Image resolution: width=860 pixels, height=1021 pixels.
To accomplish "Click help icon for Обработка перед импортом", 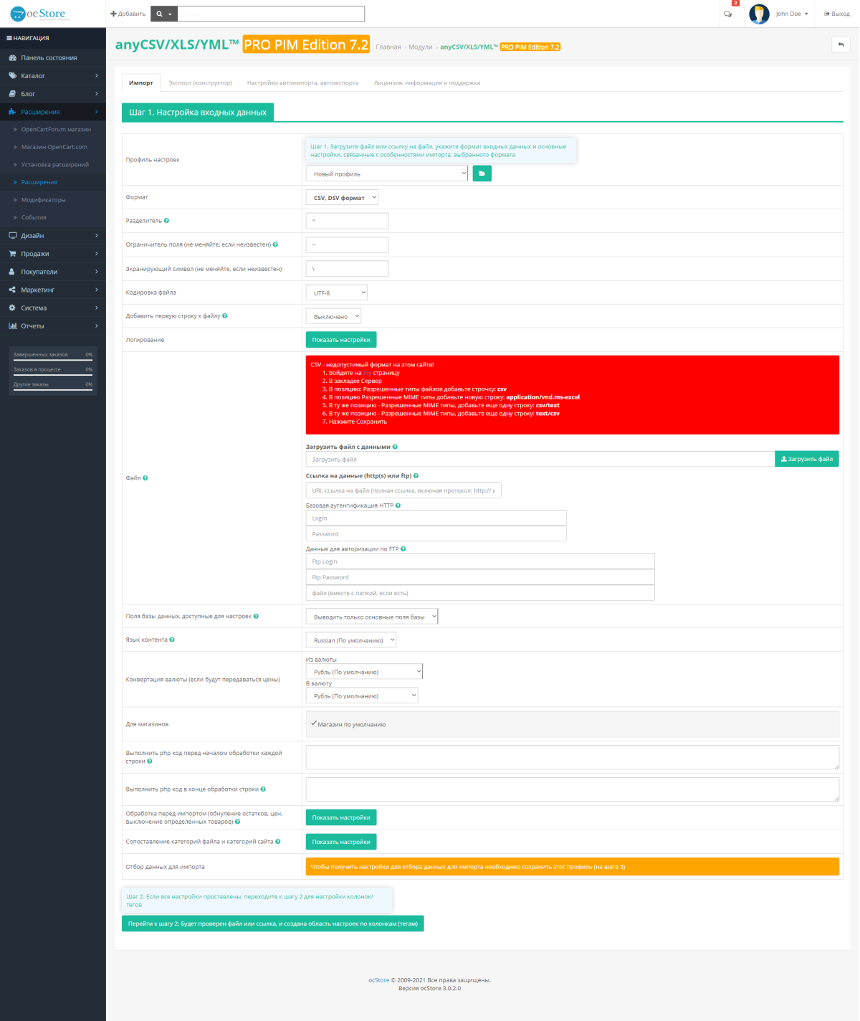I will click(238, 822).
